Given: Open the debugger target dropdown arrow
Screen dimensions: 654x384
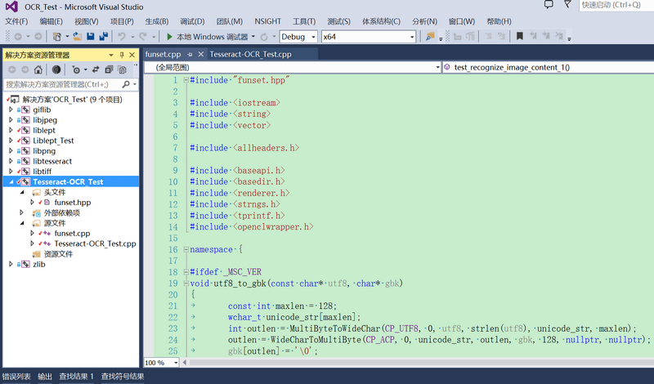Looking at the screenshot, I should pos(253,37).
